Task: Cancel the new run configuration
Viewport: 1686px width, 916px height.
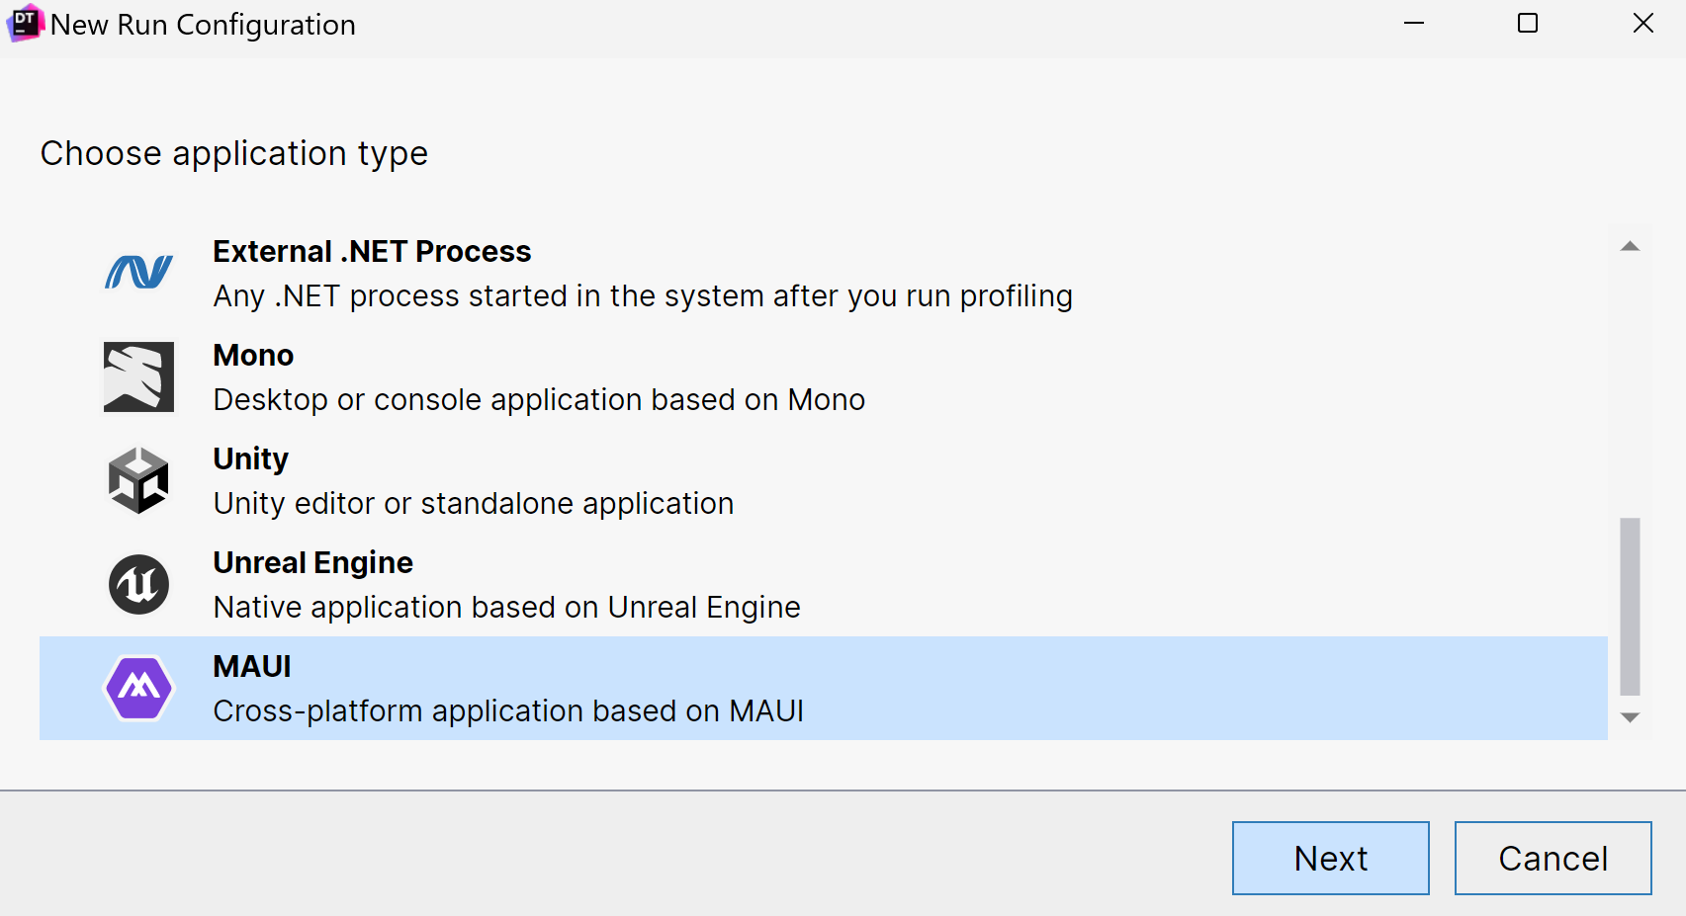Action: (1553, 858)
